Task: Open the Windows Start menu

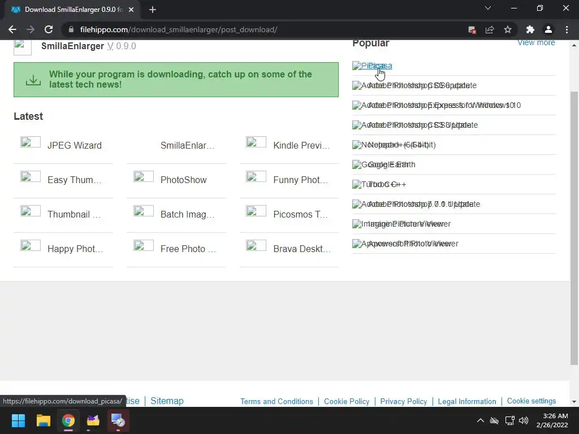Action: [18, 420]
